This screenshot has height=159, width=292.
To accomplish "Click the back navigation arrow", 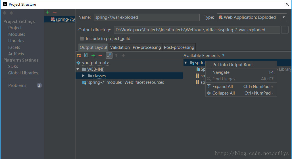I will tap(5, 13).
